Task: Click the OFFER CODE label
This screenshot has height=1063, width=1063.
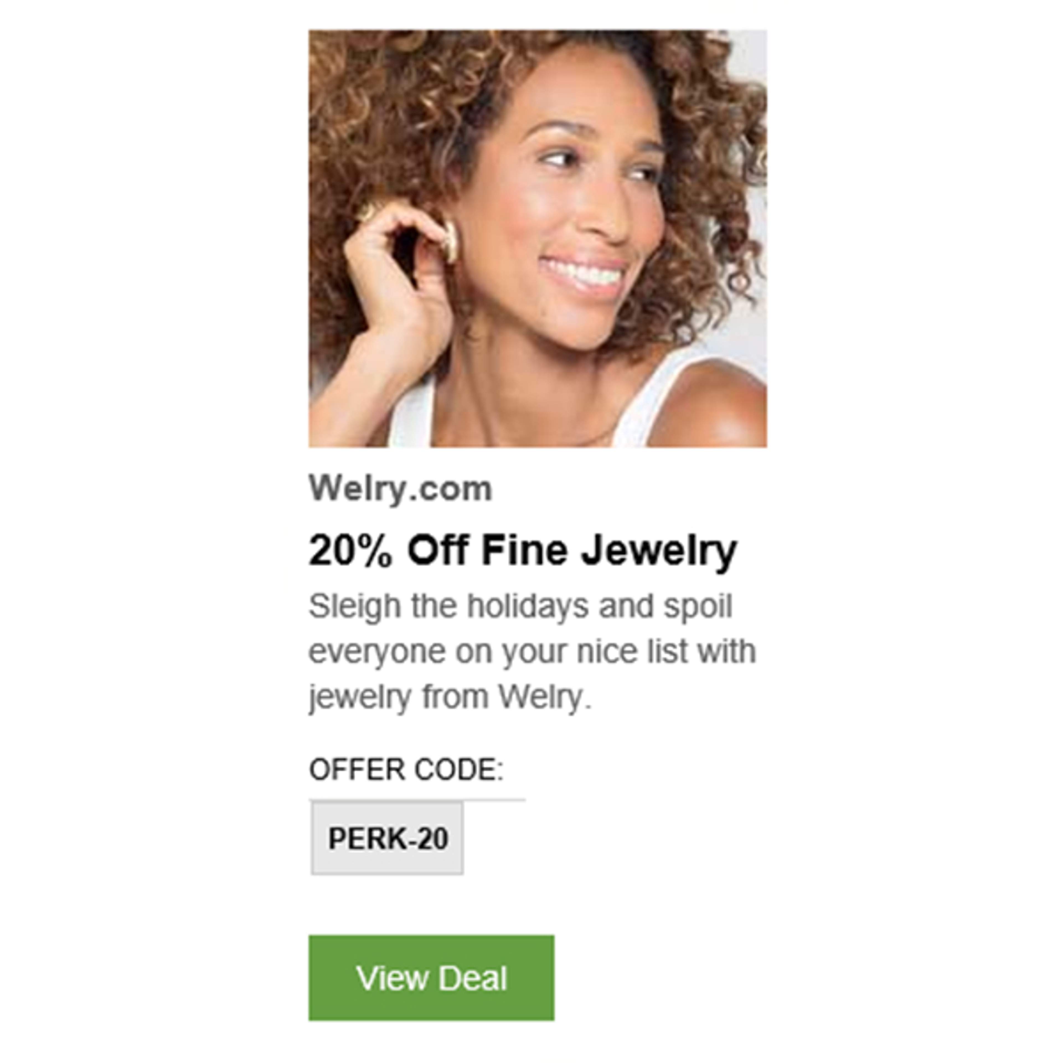Action: (x=406, y=769)
